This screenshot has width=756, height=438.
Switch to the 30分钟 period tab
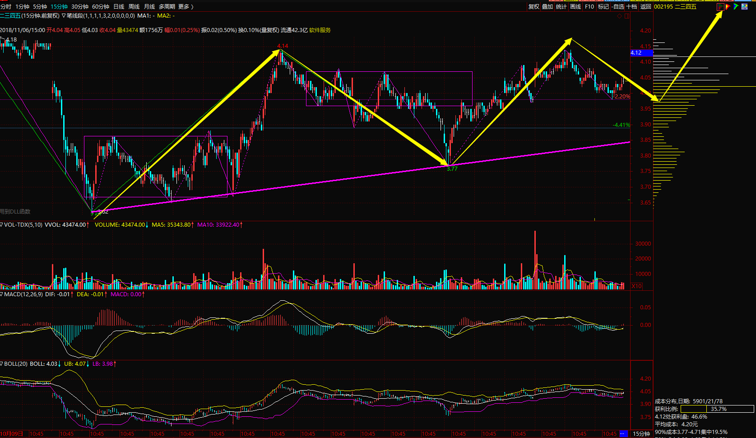[80, 7]
